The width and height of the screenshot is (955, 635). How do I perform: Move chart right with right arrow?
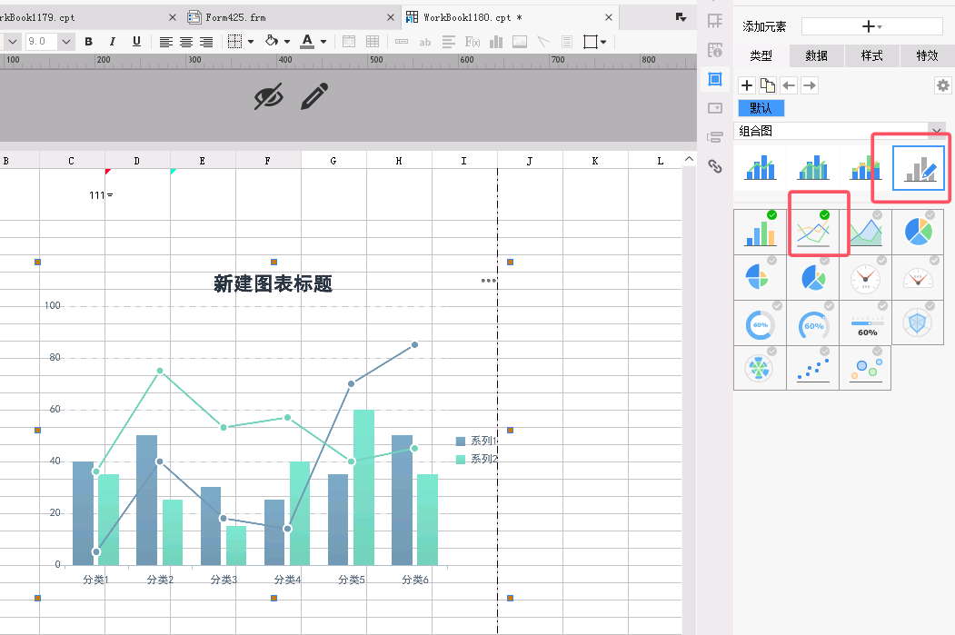tap(810, 85)
